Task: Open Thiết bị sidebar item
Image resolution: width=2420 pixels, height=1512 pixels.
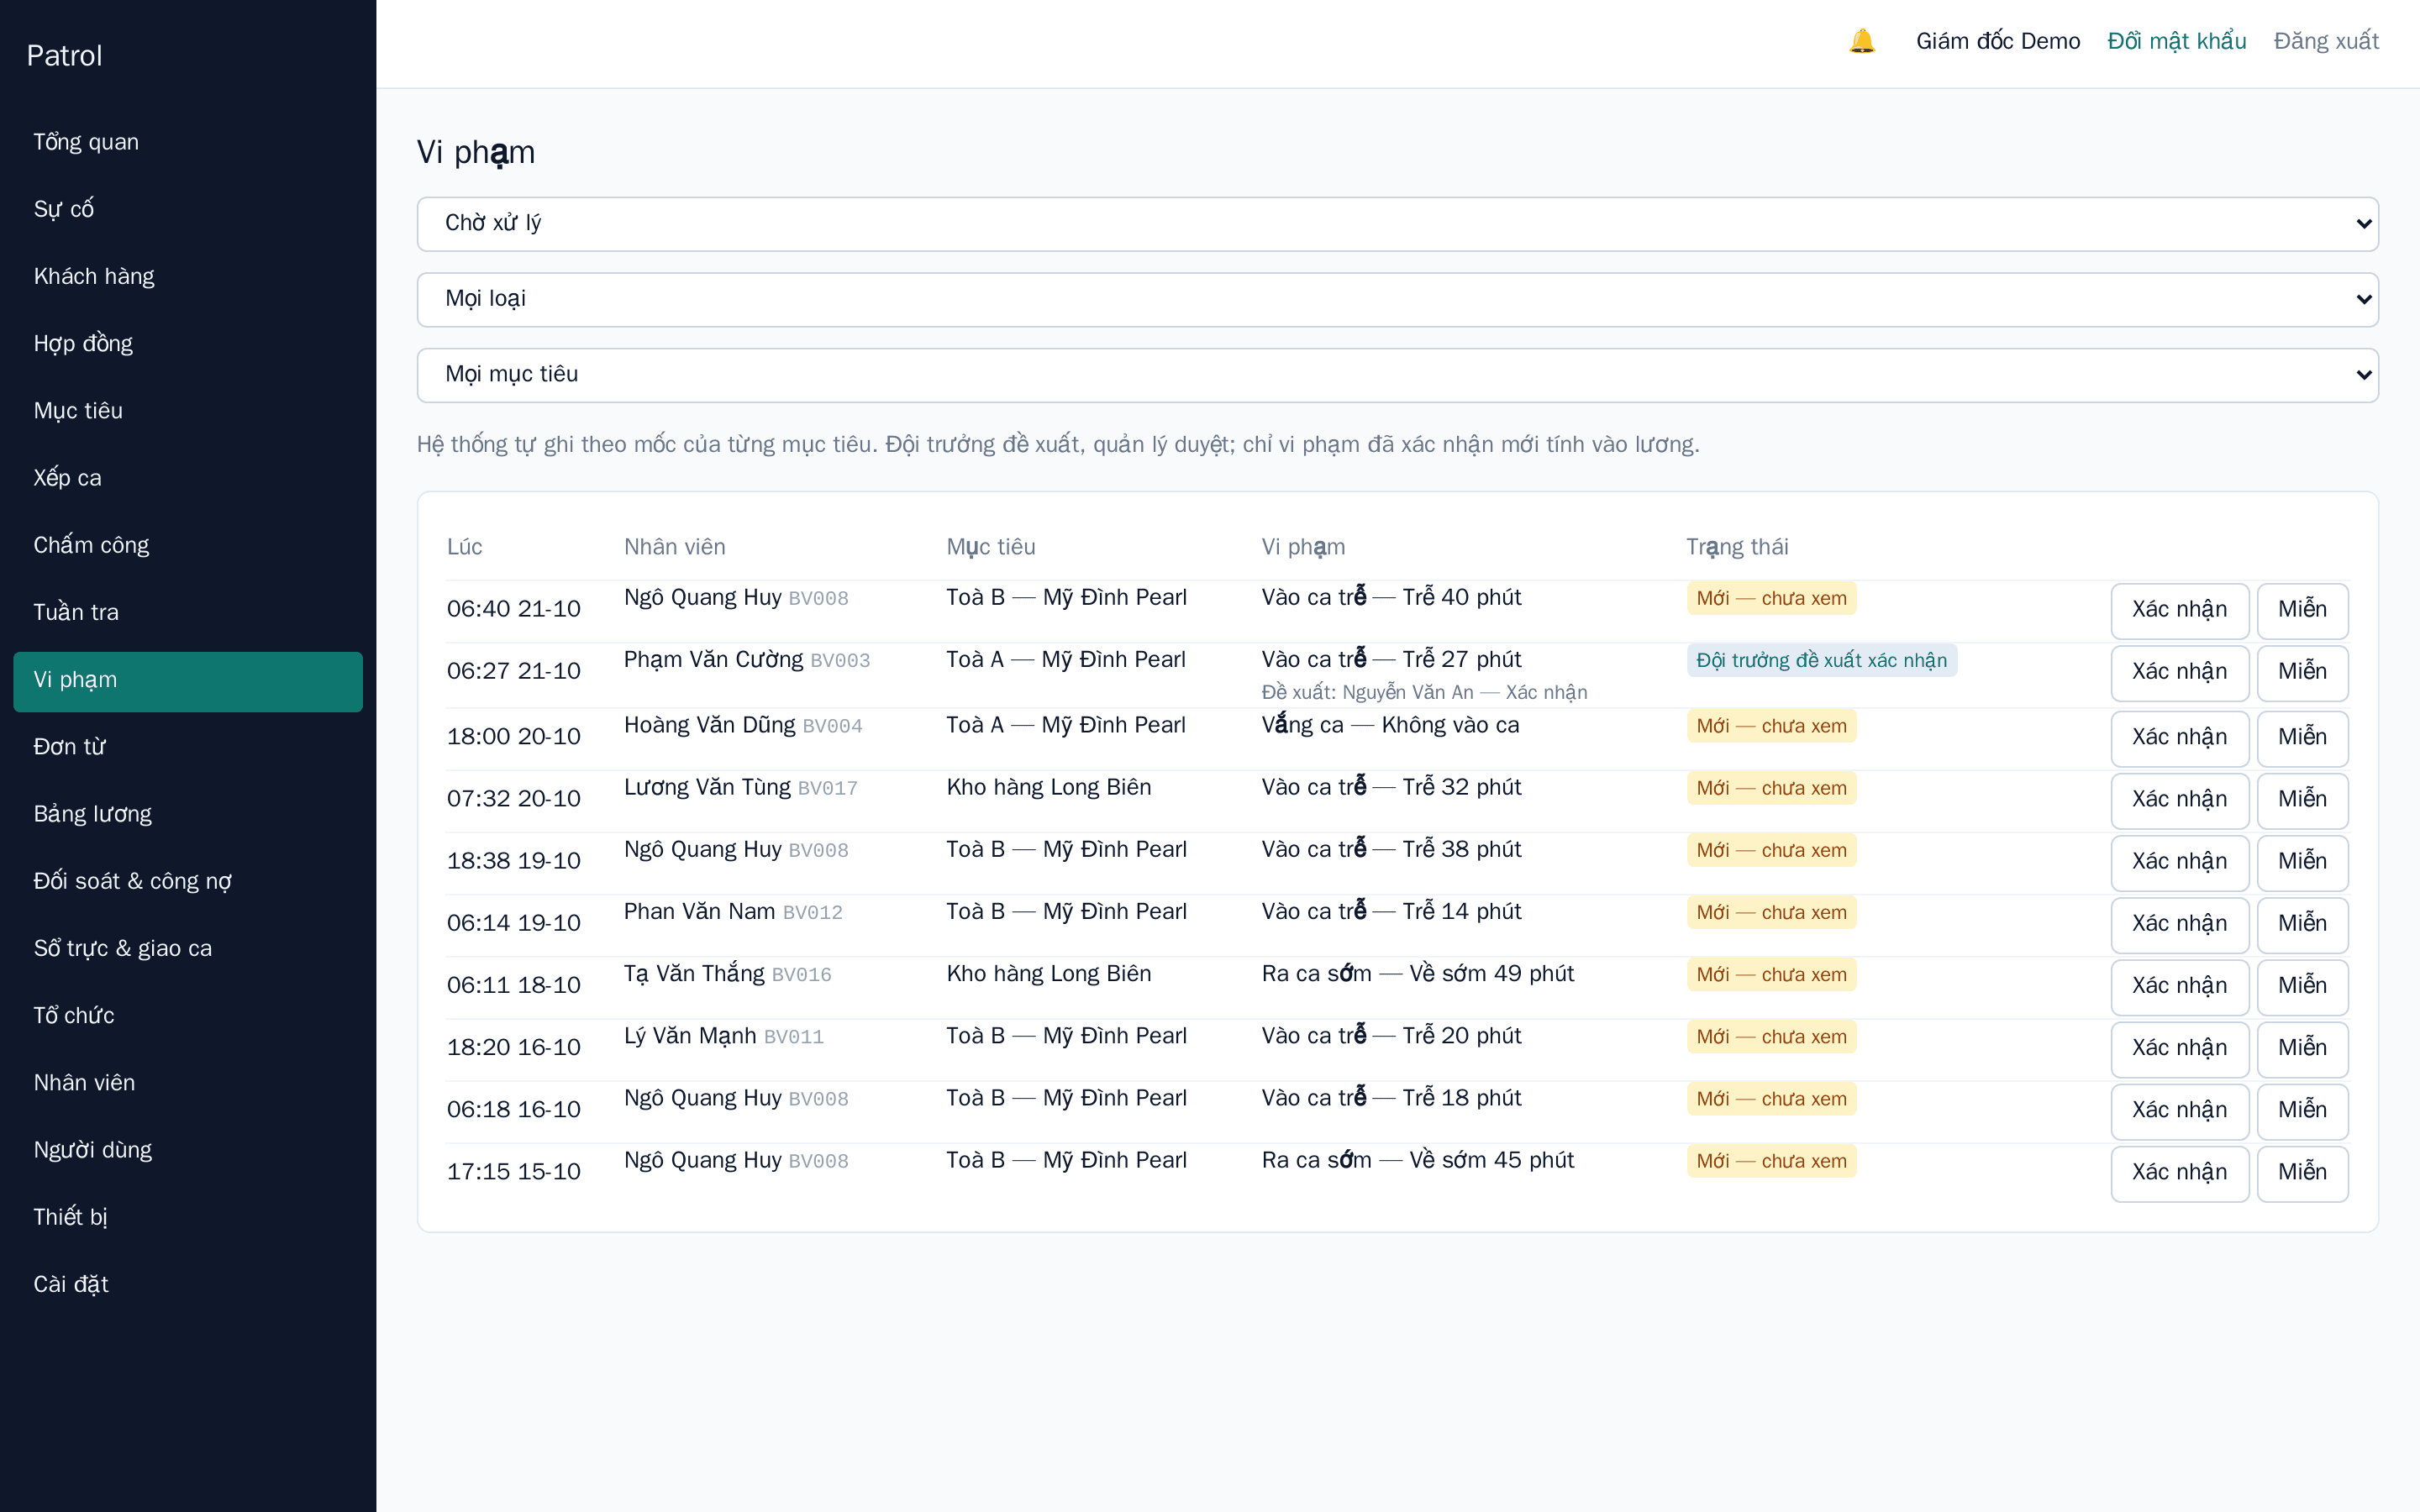Action: click(188, 1217)
